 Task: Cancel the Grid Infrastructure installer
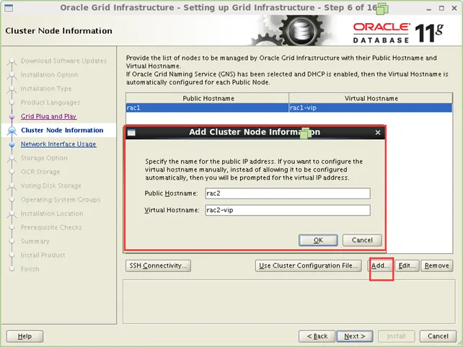438,336
